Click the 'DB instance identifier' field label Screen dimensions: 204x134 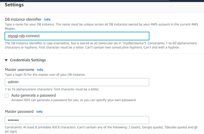click(x=23, y=19)
